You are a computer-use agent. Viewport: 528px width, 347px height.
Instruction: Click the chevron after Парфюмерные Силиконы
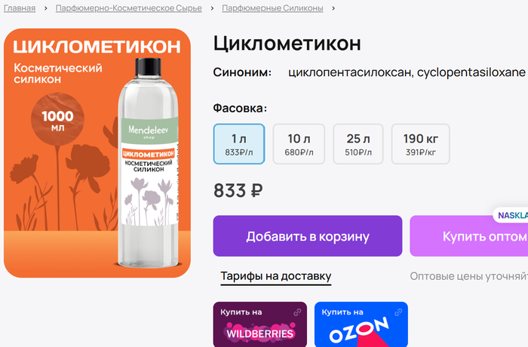333,8
